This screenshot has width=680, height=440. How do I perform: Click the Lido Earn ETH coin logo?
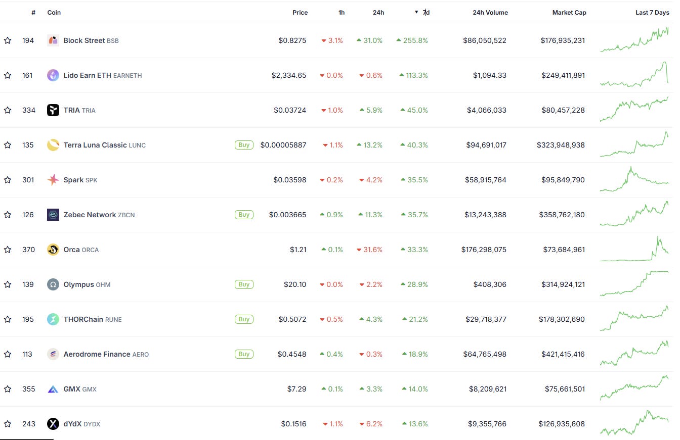tap(53, 75)
